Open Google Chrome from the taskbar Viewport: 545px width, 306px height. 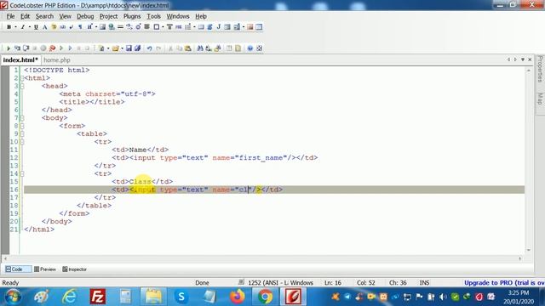(x=265, y=297)
